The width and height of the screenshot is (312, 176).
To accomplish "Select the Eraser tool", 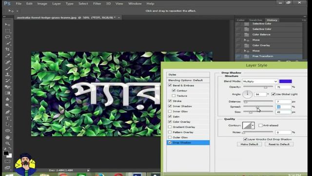I will [x=8, y=87].
